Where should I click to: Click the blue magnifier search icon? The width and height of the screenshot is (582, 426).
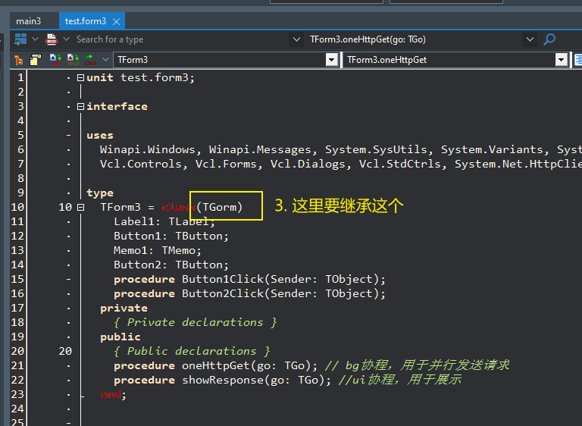point(549,39)
